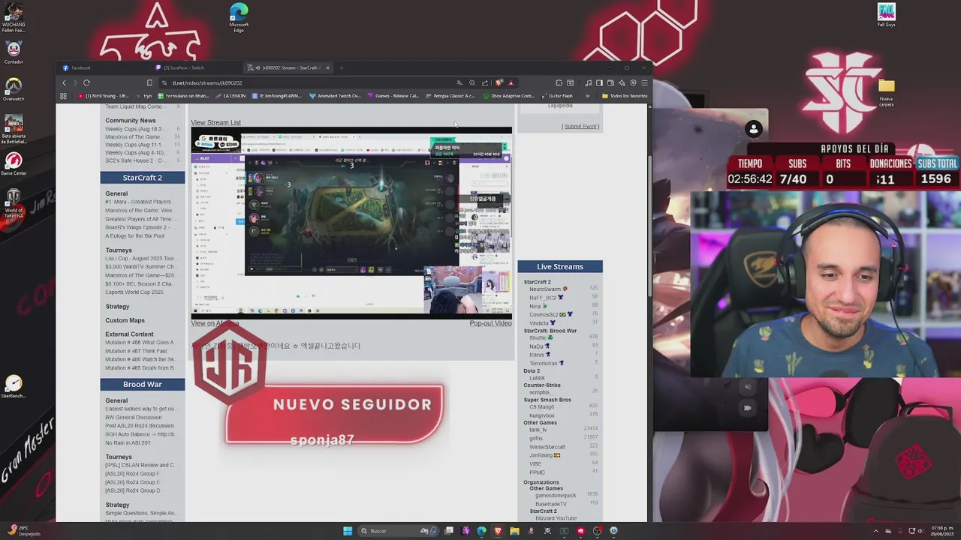Open the Brave Shields lion icon
961x540 pixels.
coord(499,82)
